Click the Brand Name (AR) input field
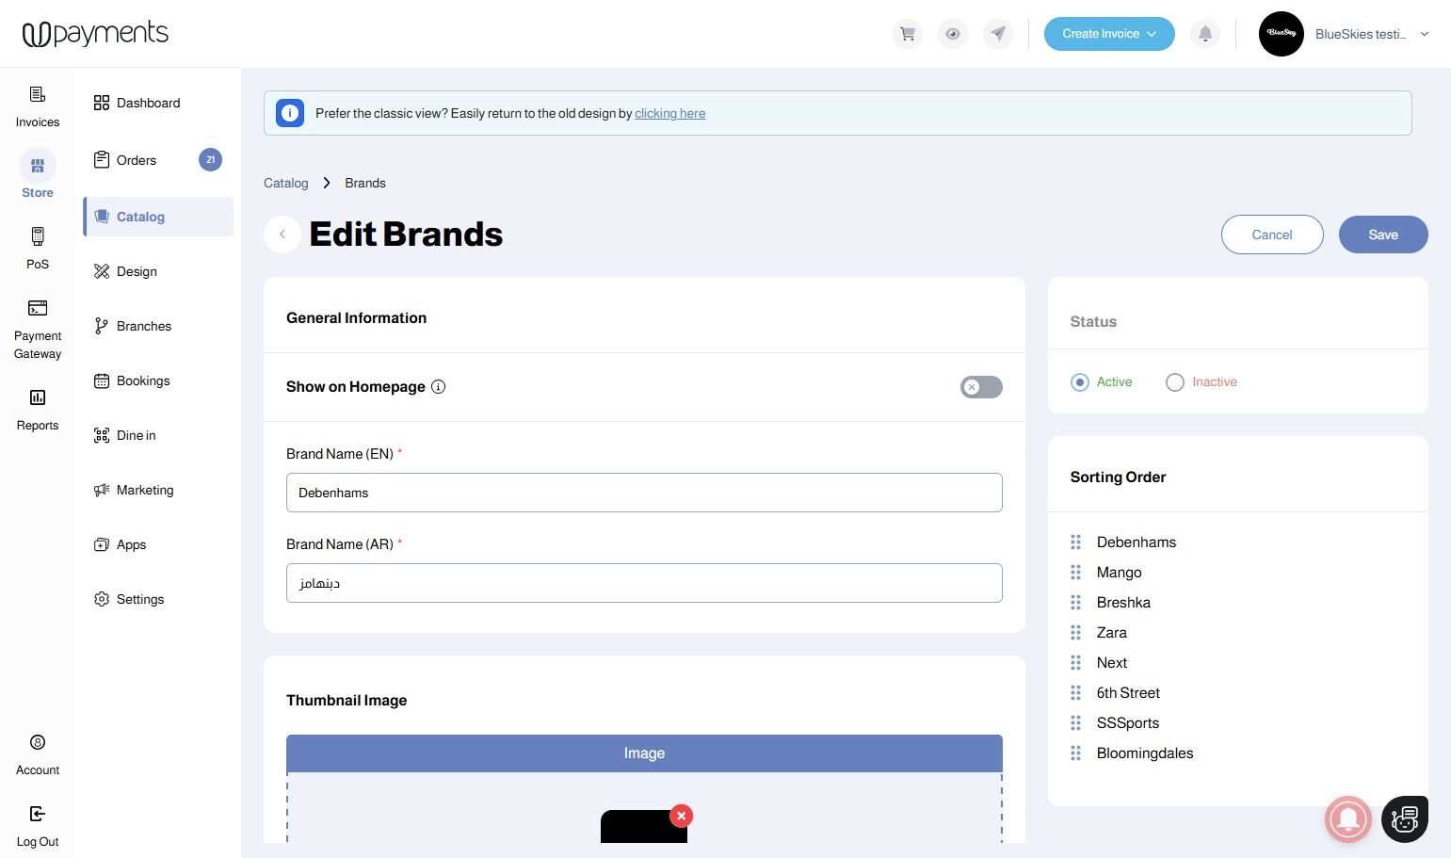1451x858 pixels. [x=644, y=583]
